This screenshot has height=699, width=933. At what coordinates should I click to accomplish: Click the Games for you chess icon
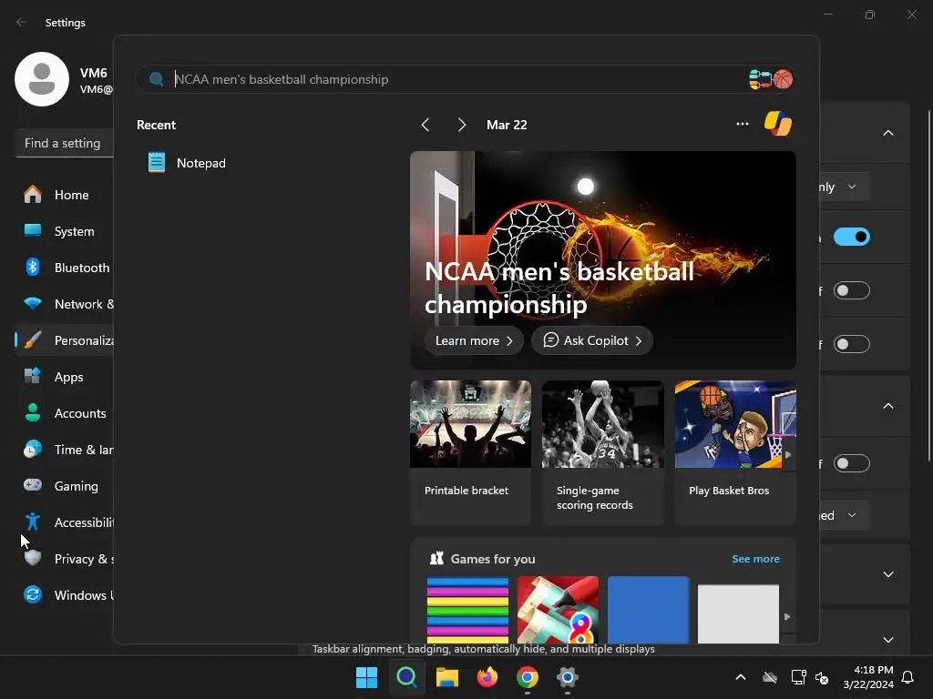[x=436, y=559]
